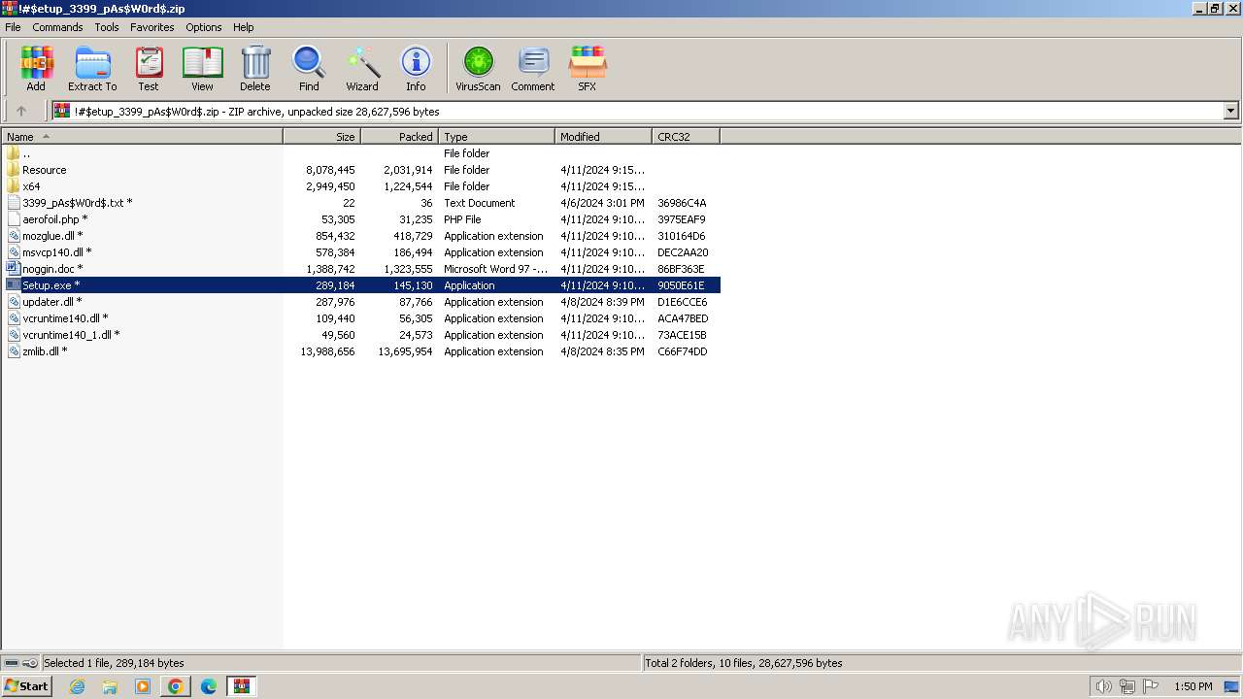Open the Tools menu
This screenshot has height=699, width=1243.
107,27
